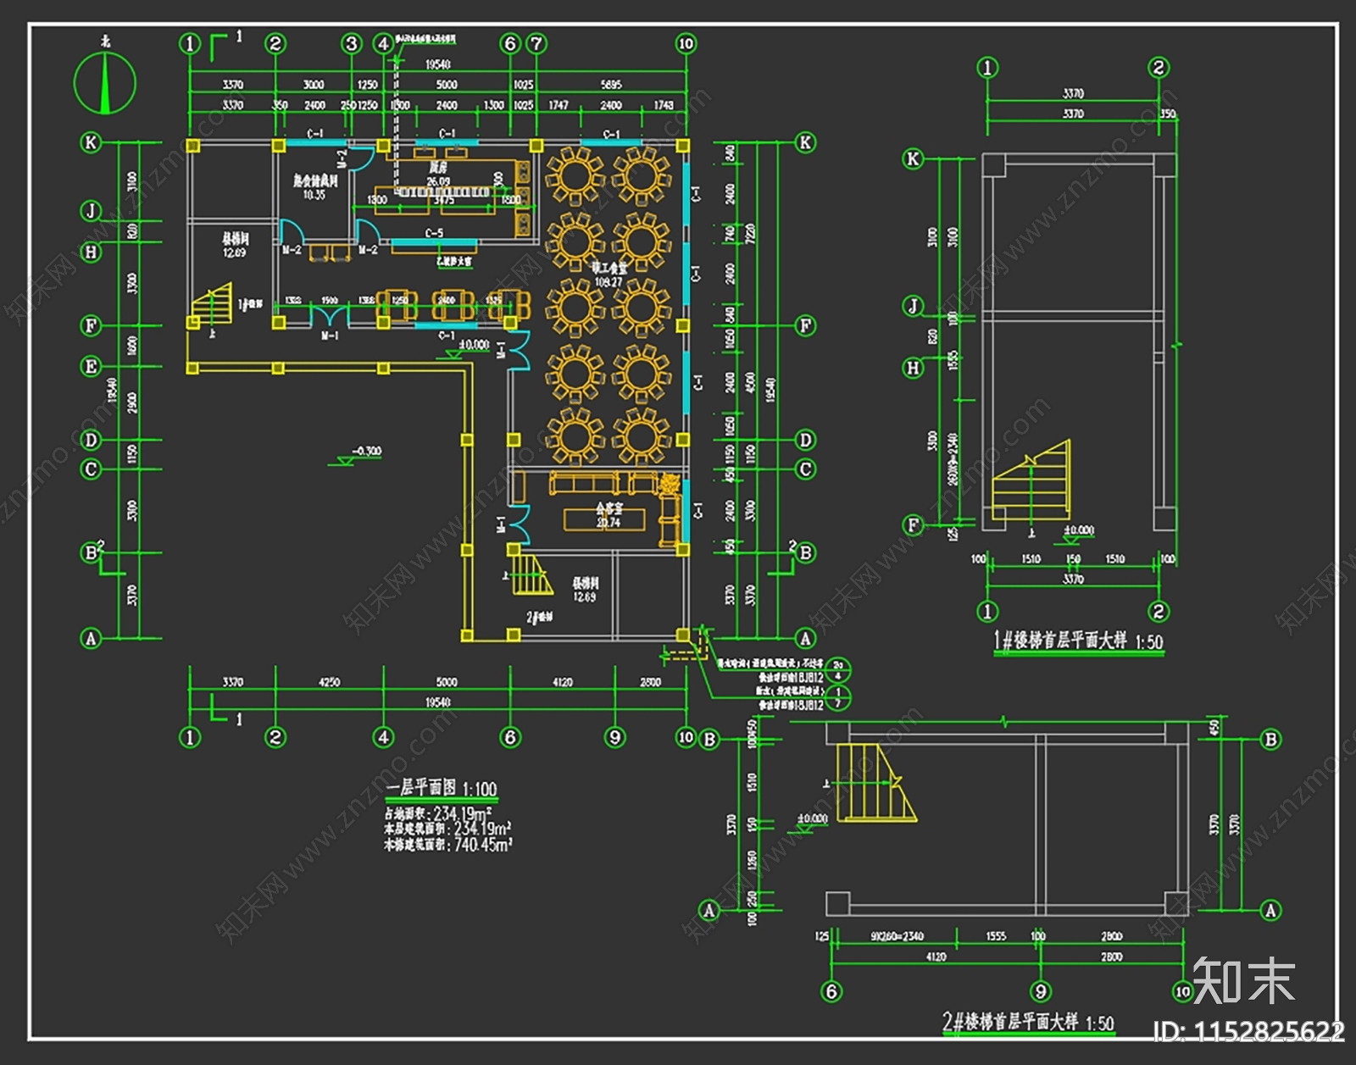Click axis bubble 7 above the main plan
Viewport: 1356px width, 1065px height.
click(536, 43)
